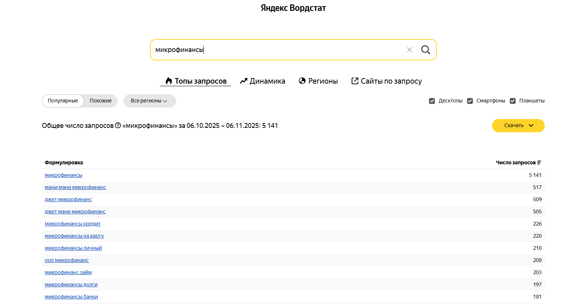The height and width of the screenshot is (304, 582).
Task: Expand the Все регионы dropdown
Action: coord(149,101)
